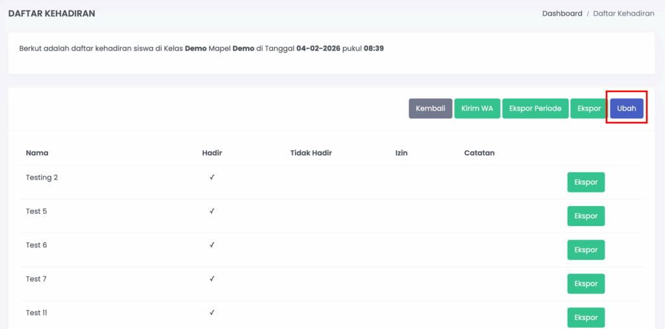The image size is (665, 329).
Task: Click Test 6's attendance checkmark
Action: click(x=212, y=245)
